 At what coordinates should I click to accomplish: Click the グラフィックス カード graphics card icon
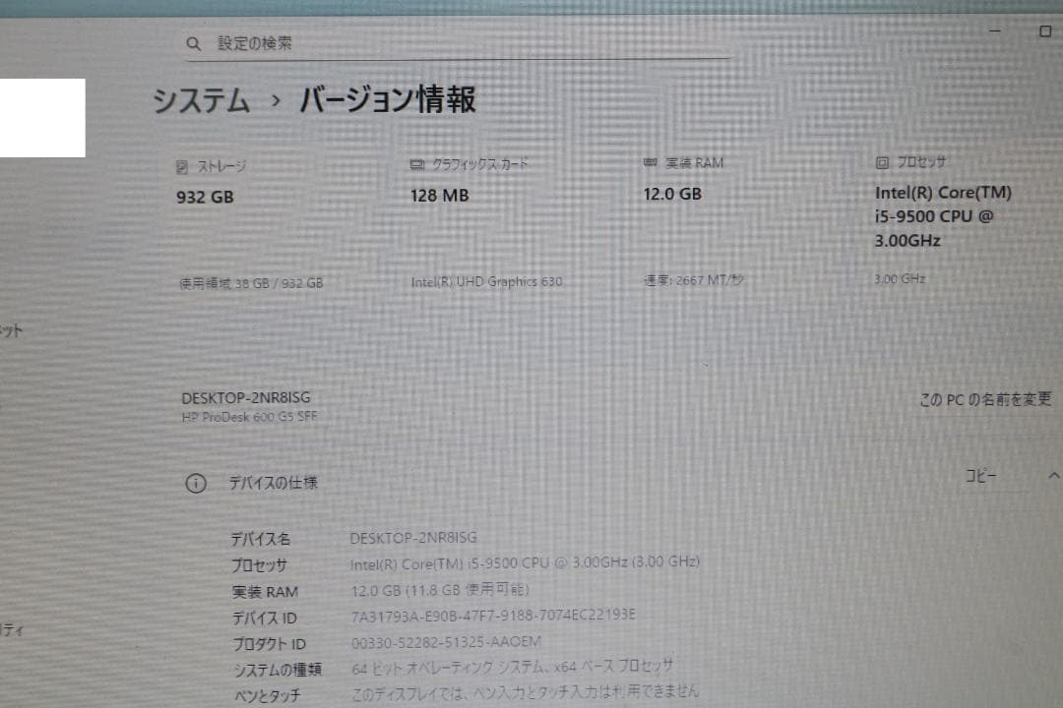416,164
